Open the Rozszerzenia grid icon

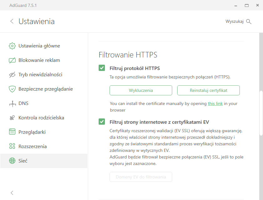(x=12, y=146)
